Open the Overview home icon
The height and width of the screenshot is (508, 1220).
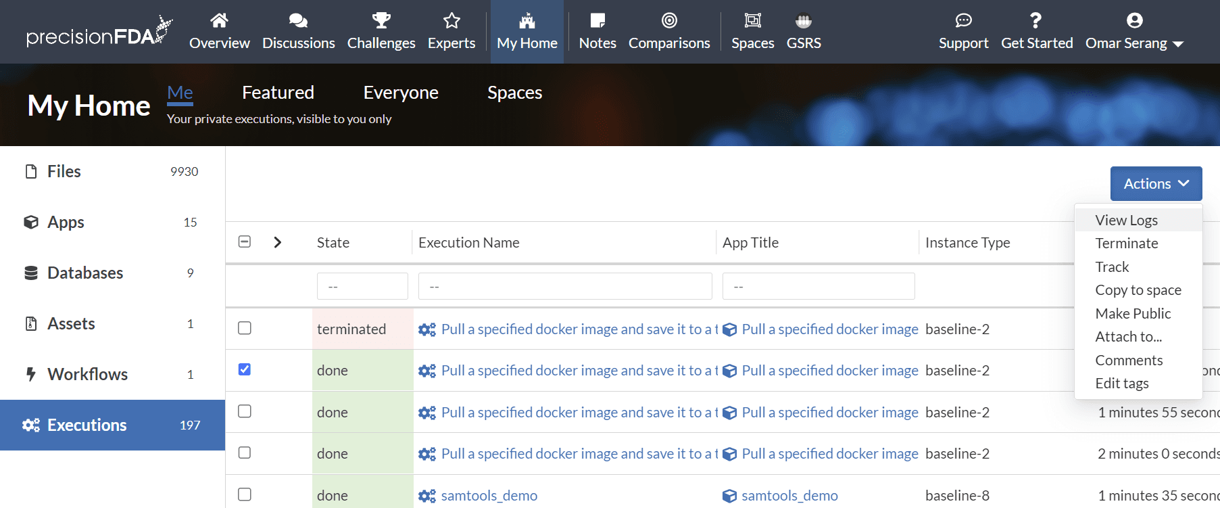219,21
